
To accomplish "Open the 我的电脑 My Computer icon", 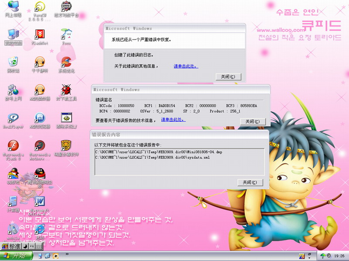I will point(13,37).
